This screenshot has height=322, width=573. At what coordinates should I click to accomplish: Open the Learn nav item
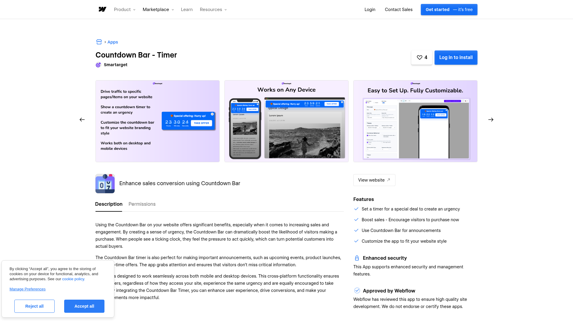pos(187,10)
